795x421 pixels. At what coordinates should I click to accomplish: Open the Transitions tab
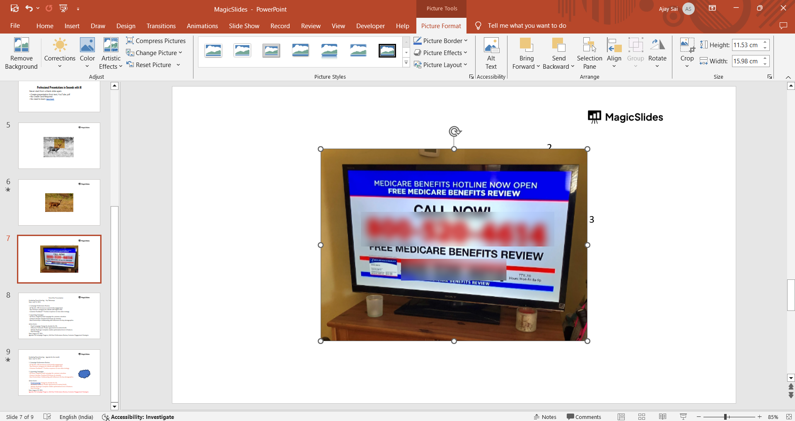pyautogui.click(x=161, y=26)
